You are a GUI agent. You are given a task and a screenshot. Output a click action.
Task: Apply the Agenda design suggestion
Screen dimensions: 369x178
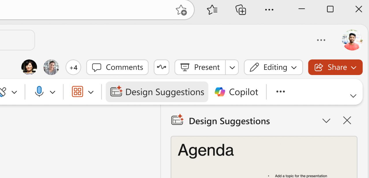(x=264, y=157)
